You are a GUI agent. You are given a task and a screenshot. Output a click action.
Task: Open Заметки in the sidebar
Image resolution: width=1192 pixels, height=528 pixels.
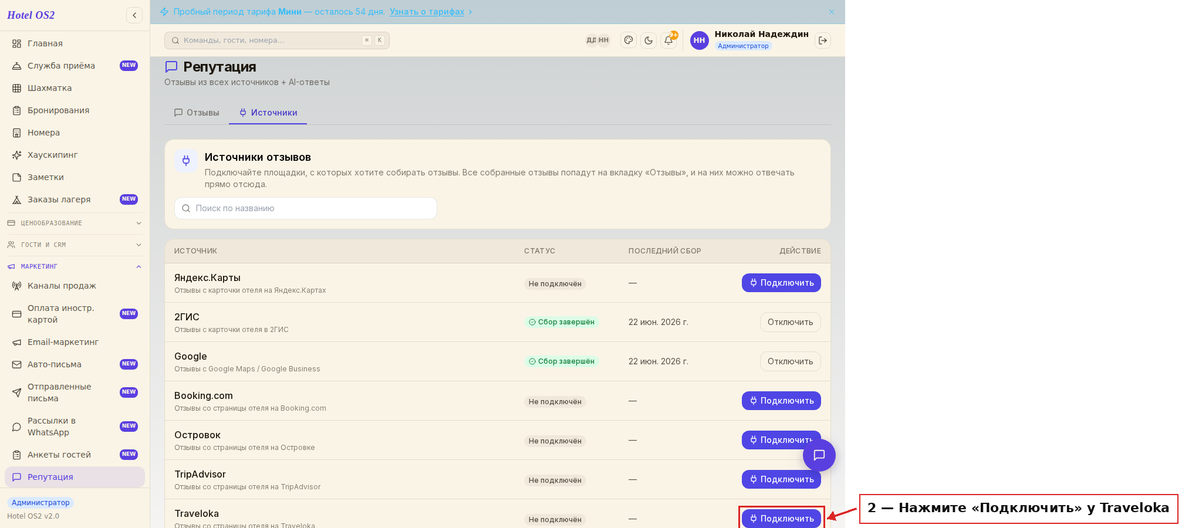click(75, 177)
